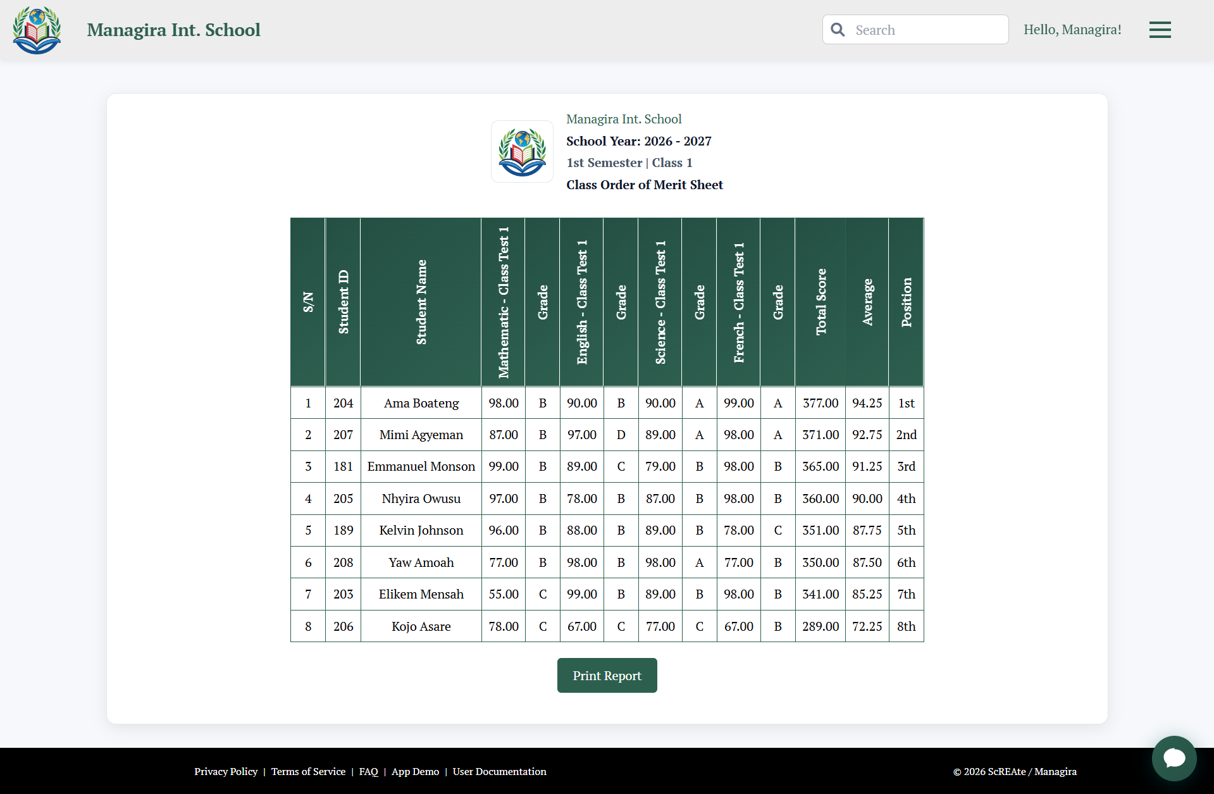Click the Position column header
1214x794 pixels.
907,302
